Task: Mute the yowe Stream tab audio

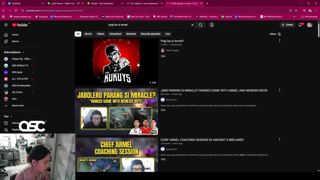Action: pyautogui.click(x=78, y=3)
